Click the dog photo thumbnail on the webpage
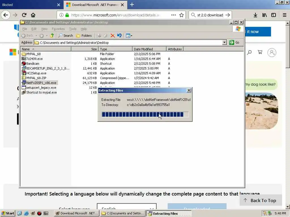 (261, 111)
